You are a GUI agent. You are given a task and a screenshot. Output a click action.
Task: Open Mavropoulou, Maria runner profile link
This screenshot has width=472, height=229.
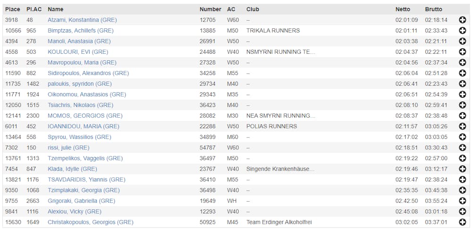82,63
